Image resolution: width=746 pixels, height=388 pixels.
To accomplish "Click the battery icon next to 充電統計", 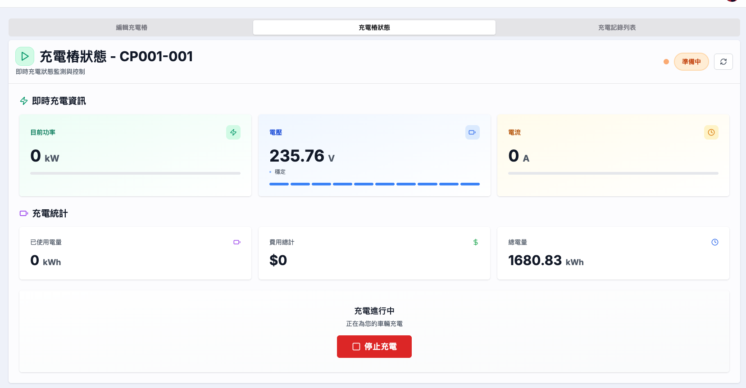I will pos(24,213).
